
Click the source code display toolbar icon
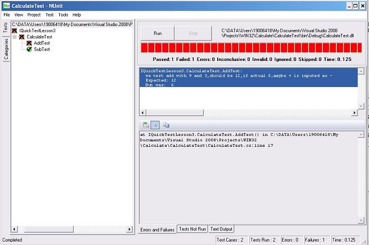point(146,125)
